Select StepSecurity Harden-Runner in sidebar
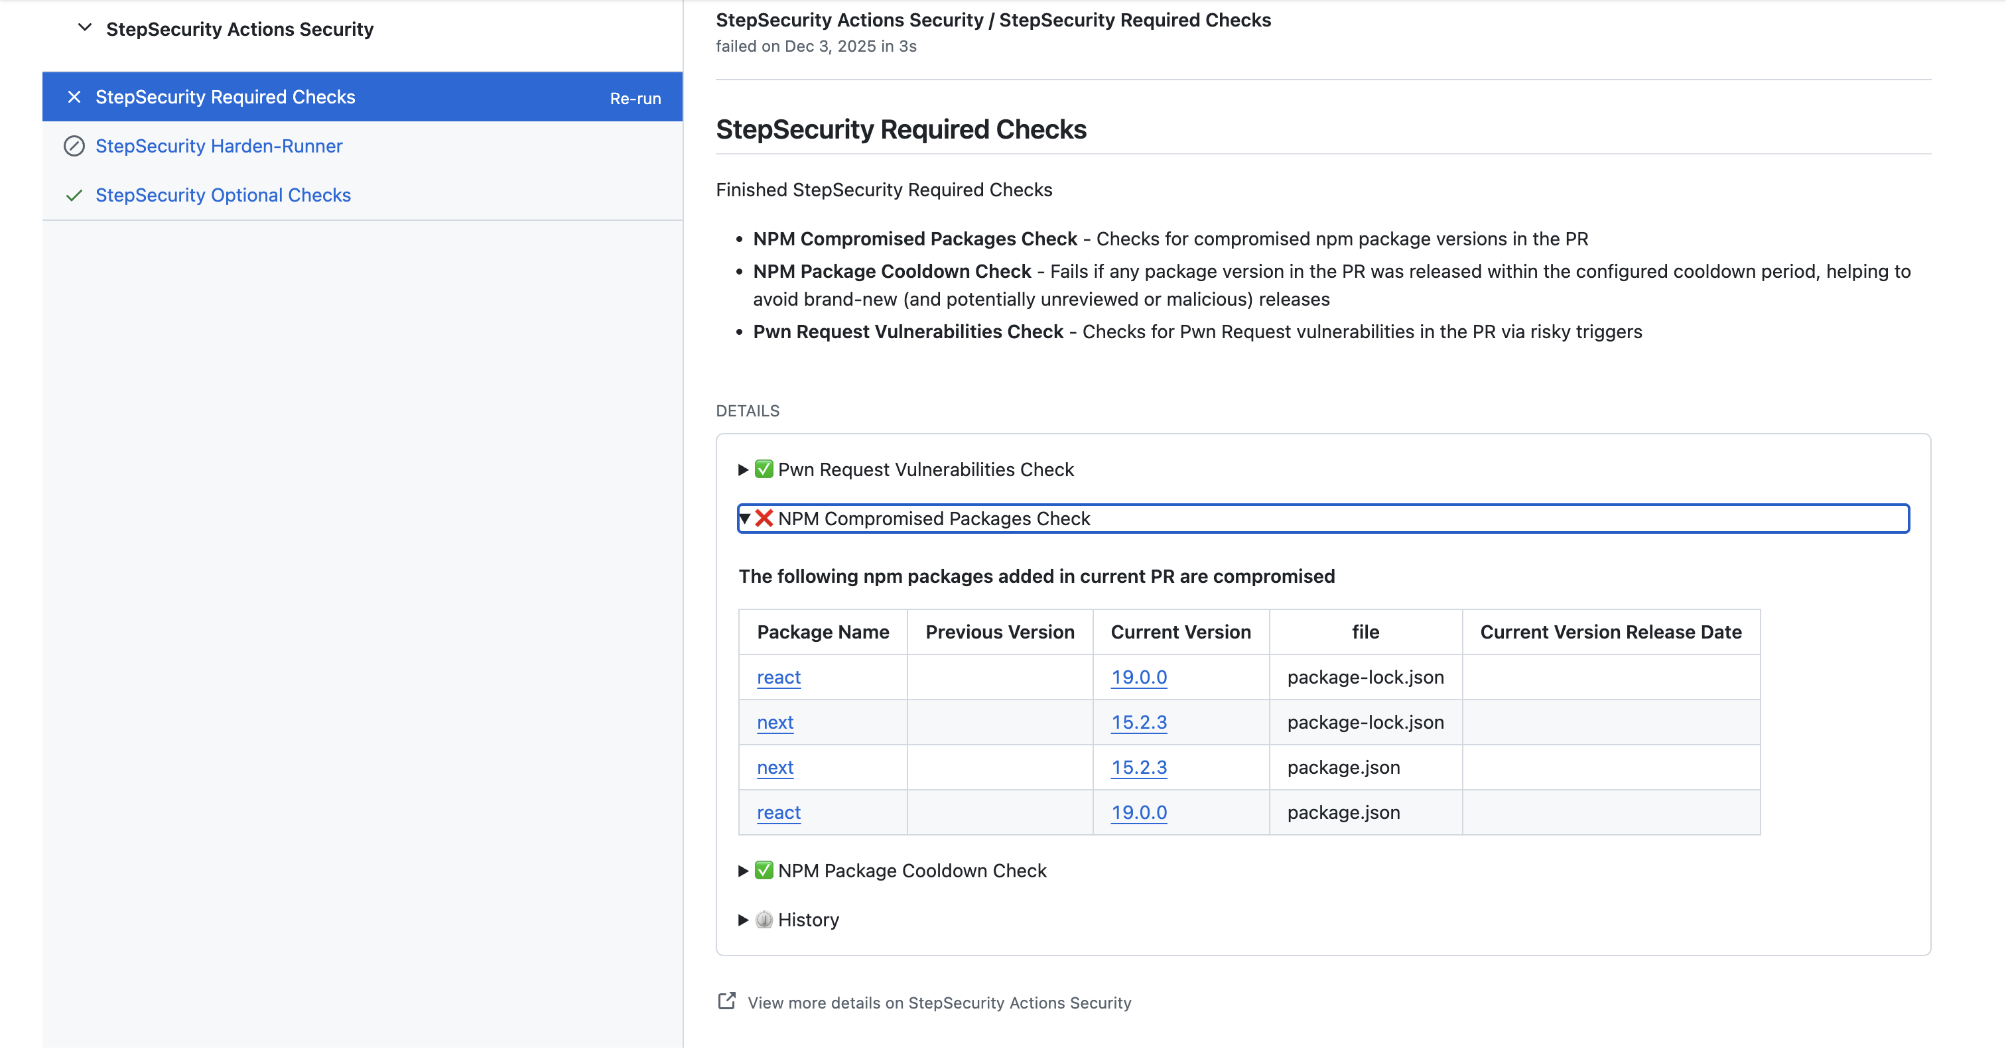 coord(219,147)
